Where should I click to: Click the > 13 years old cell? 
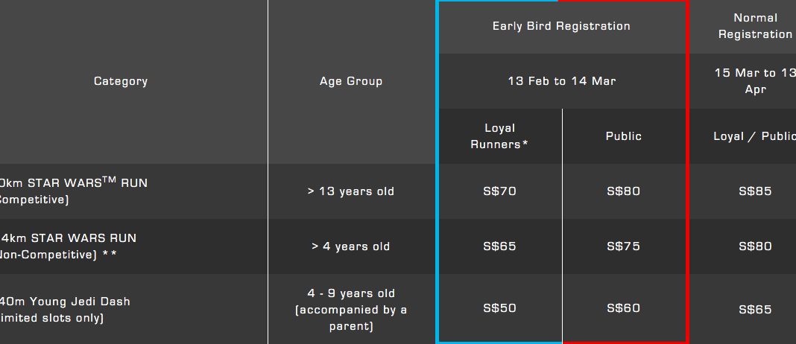[x=351, y=191]
